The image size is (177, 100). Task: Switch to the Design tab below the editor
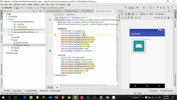point(50,87)
